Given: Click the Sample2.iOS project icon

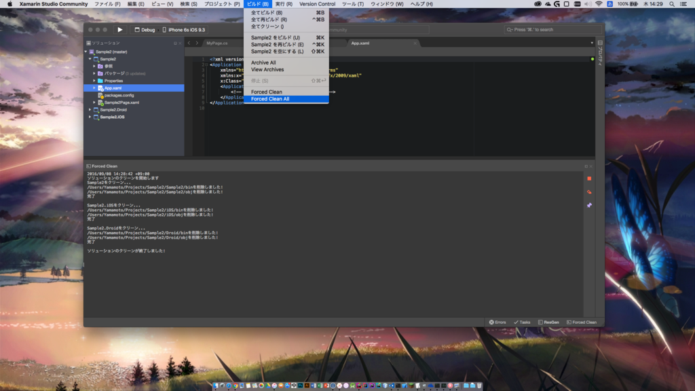Looking at the screenshot, I should 96,117.
